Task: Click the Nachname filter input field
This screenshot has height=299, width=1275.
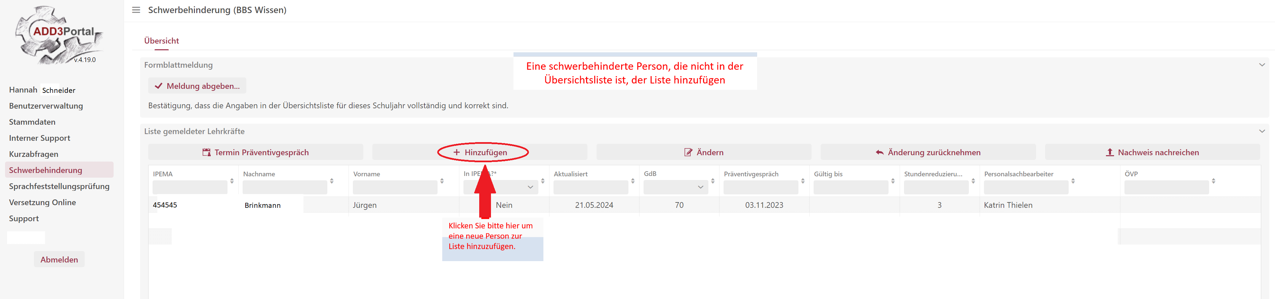Action: coord(285,187)
